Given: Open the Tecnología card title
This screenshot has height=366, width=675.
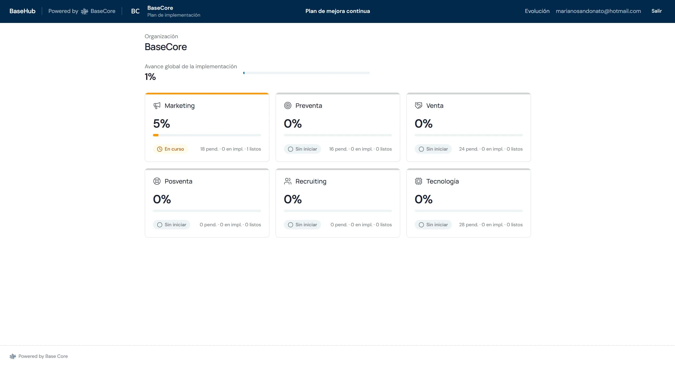Looking at the screenshot, I should click(442, 181).
